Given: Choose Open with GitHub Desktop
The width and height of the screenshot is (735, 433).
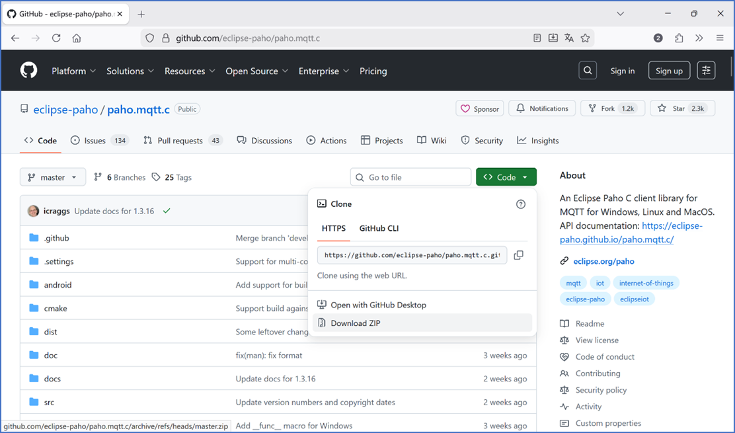Looking at the screenshot, I should point(422,305).
